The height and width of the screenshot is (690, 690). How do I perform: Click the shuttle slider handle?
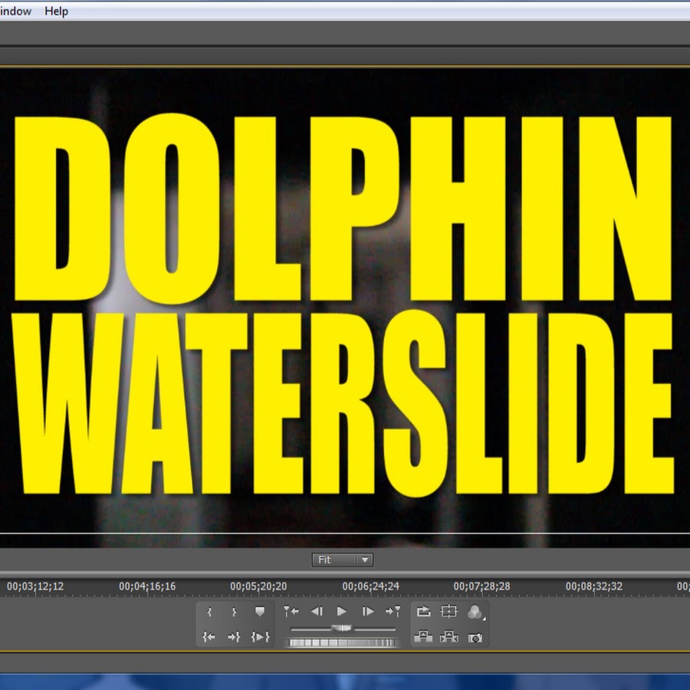pyautogui.click(x=342, y=629)
